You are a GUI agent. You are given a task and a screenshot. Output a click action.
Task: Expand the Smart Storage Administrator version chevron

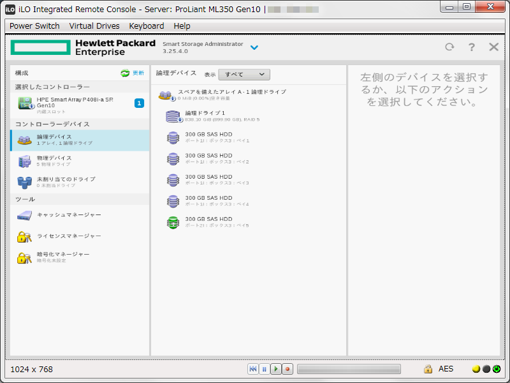254,47
